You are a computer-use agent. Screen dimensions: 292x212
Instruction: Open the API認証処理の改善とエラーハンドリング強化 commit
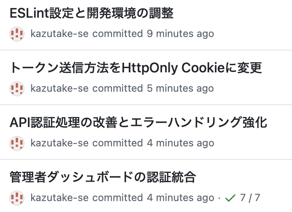pyautogui.click(x=138, y=122)
